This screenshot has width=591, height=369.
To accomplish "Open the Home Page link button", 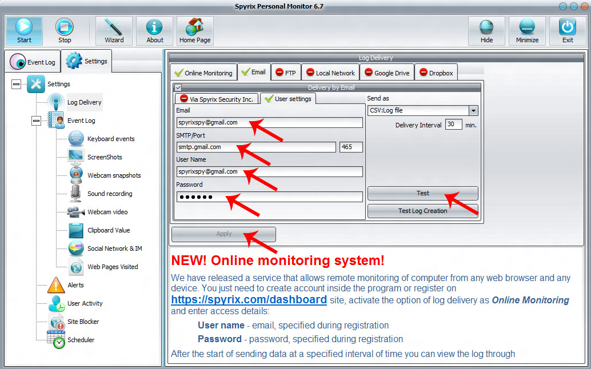I will (x=195, y=31).
